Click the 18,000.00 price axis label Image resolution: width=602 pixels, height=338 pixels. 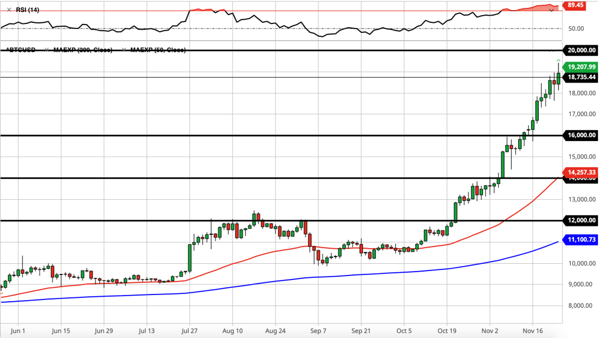[x=582, y=93]
